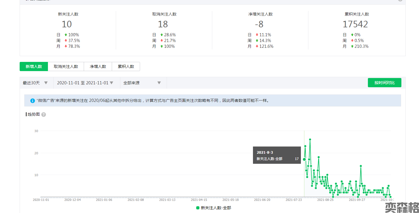The image size is (419, 213).
Task: Click the chart peak point near 26
Action: pos(310,139)
